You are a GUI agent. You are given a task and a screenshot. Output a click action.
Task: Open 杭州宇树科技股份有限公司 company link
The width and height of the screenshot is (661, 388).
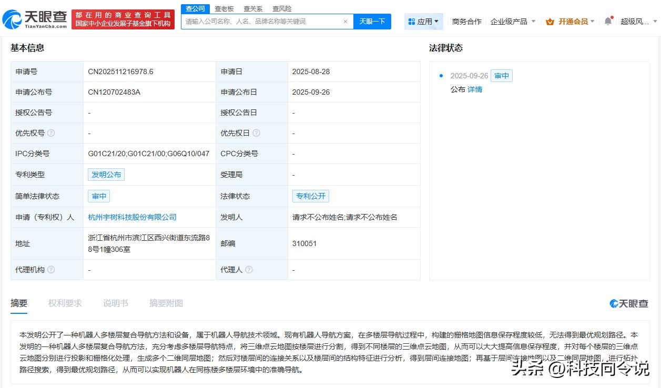point(132,217)
